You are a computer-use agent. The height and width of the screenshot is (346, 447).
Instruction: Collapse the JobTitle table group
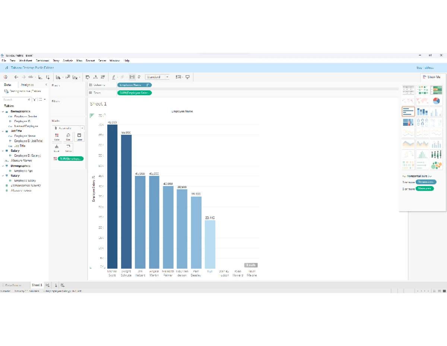coord(3,131)
